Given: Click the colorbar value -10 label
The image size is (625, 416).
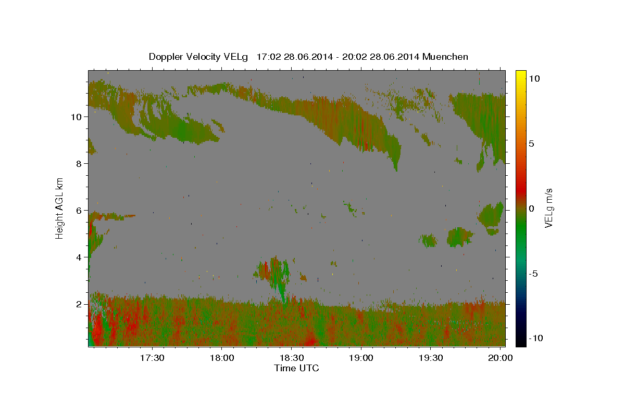Looking at the screenshot, I should coord(536,338).
